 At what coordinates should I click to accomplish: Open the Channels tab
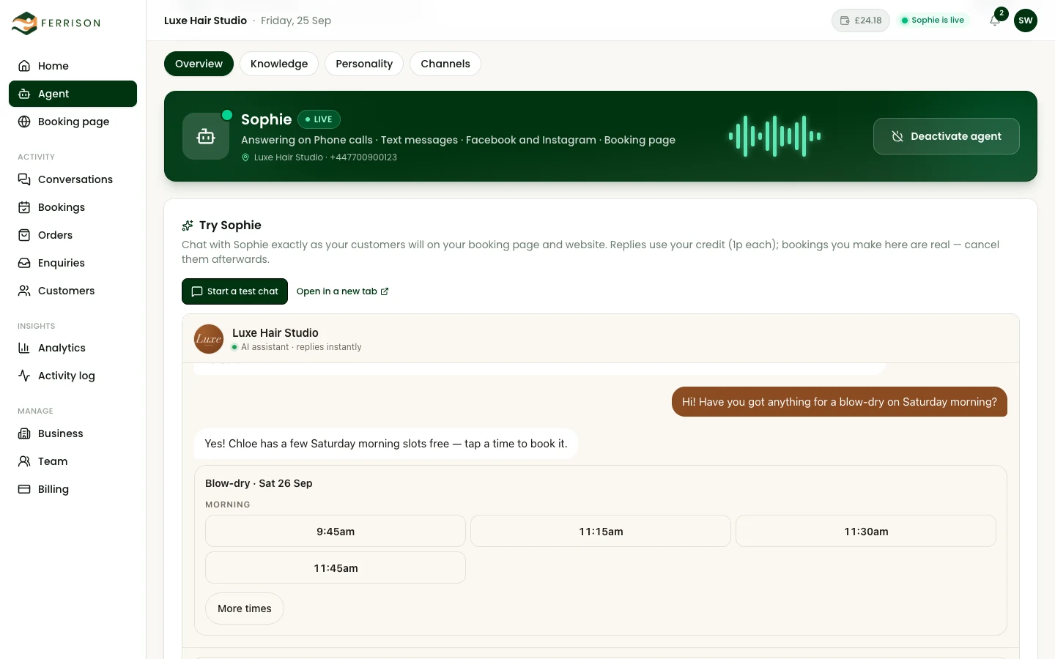click(x=445, y=64)
